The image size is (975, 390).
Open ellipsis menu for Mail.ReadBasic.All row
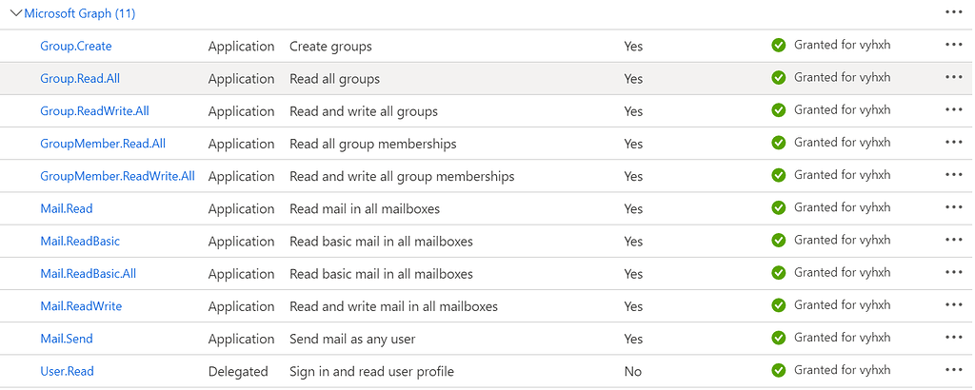[x=954, y=272]
